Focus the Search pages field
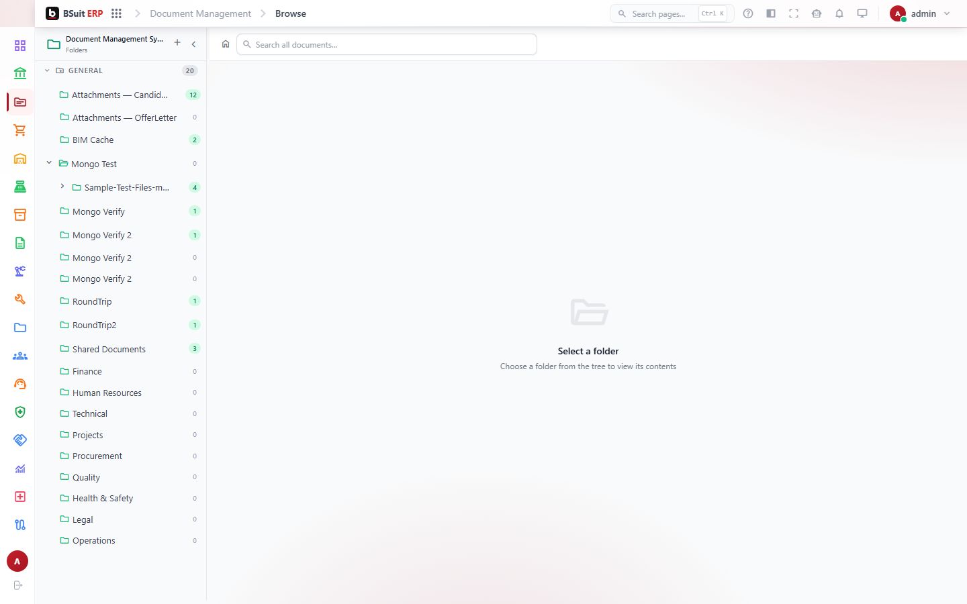This screenshot has width=967, height=604. [672, 13]
